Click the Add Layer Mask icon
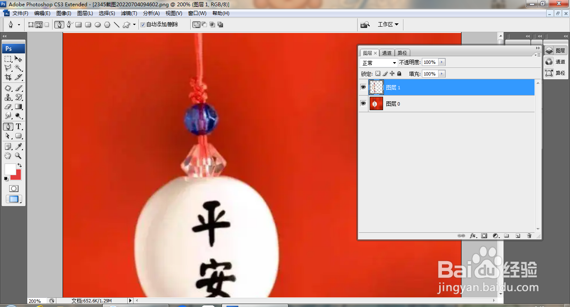 [484, 236]
